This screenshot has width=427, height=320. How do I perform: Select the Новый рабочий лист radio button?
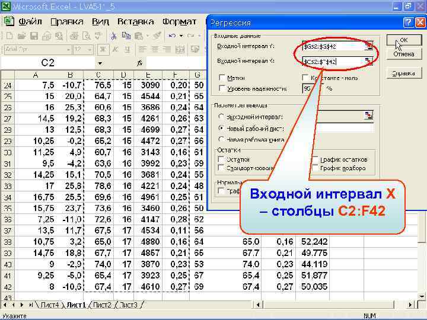click(x=221, y=128)
